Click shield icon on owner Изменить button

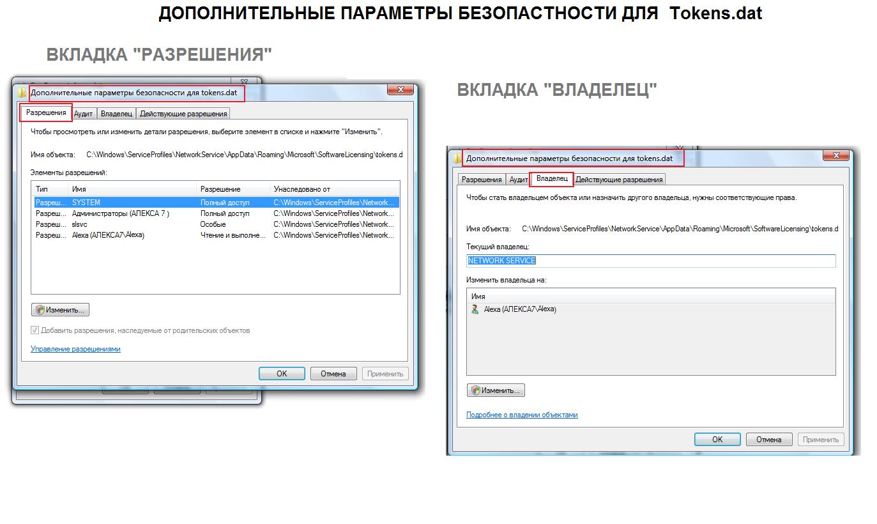click(x=475, y=390)
